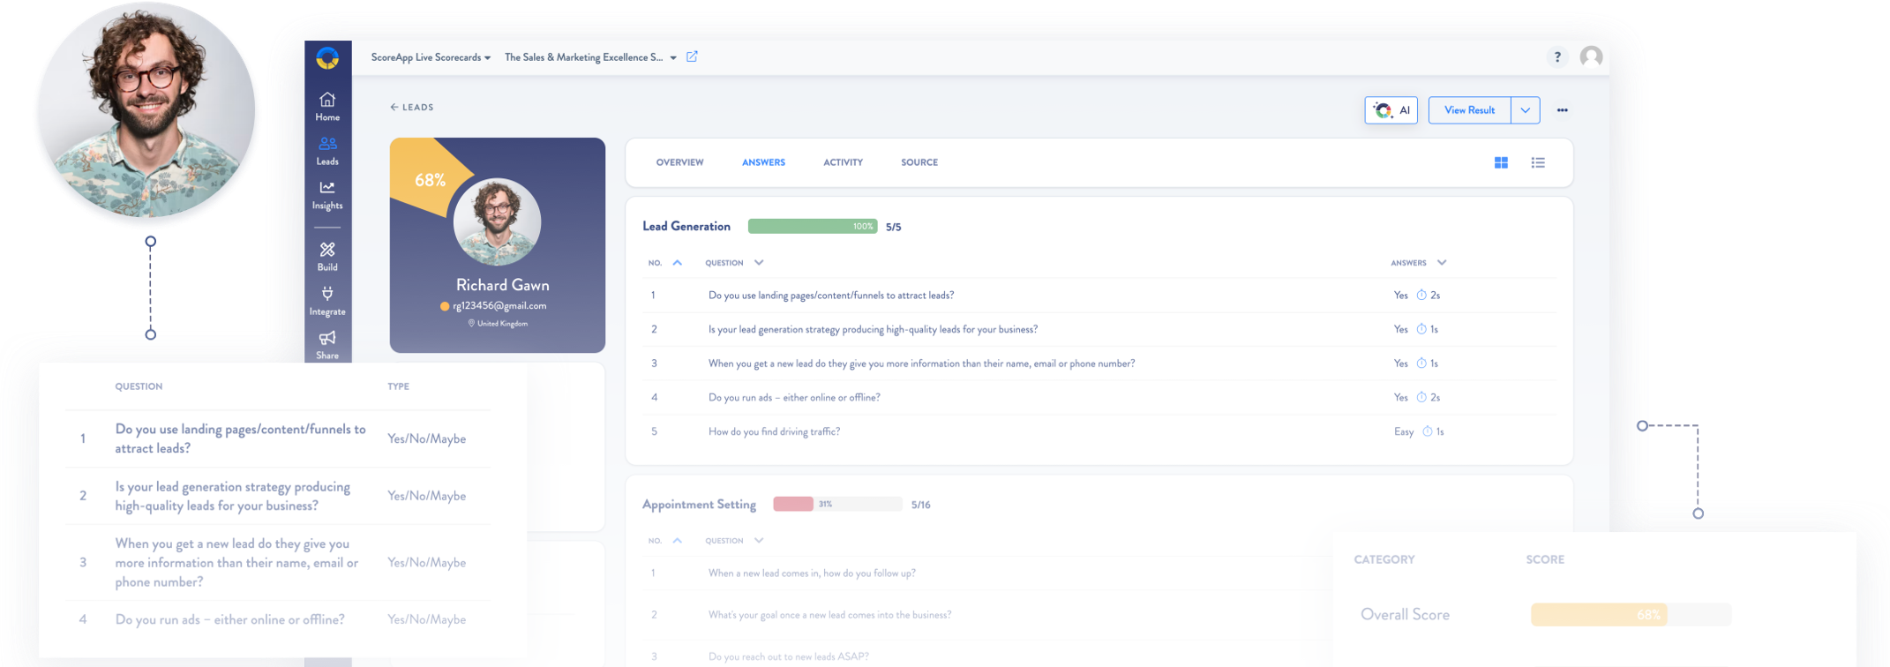Go back to Leads list
Screen dimensions: 1890x667
point(412,108)
